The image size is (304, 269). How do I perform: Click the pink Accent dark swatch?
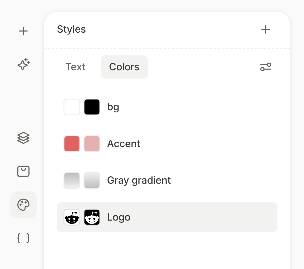pyautogui.click(x=92, y=144)
